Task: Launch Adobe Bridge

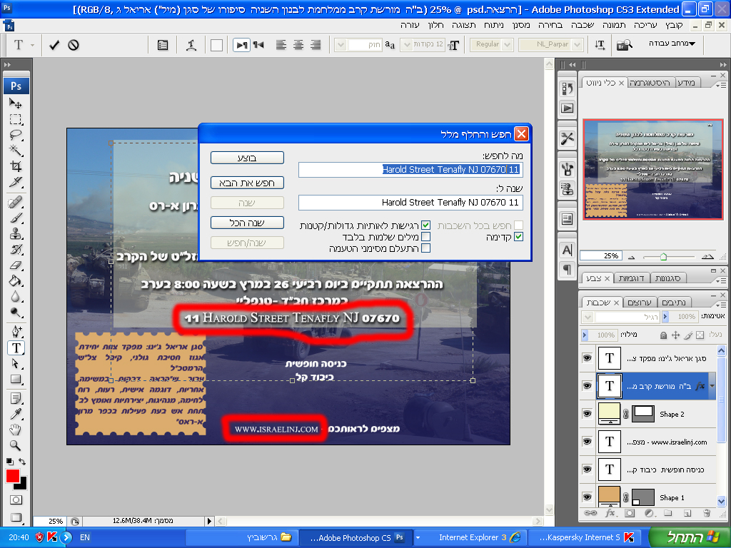Action: (x=624, y=45)
